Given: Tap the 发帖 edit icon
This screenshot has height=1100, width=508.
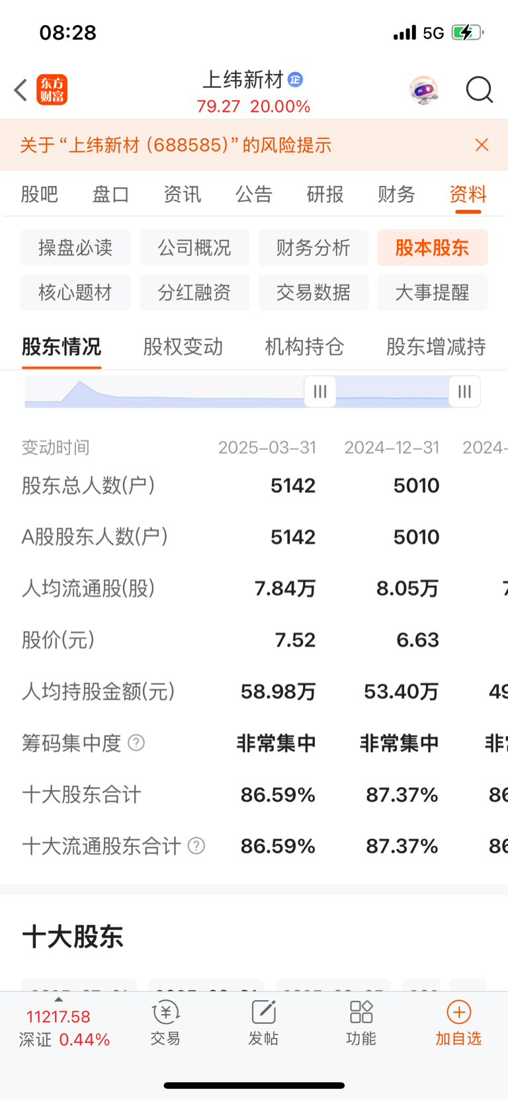Looking at the screenshot, I should pyautogui.click(x=263, y=1012).
